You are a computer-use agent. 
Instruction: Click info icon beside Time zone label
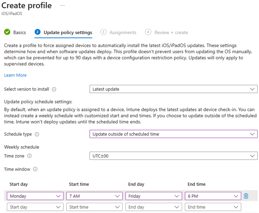click(x=29, y=156)
